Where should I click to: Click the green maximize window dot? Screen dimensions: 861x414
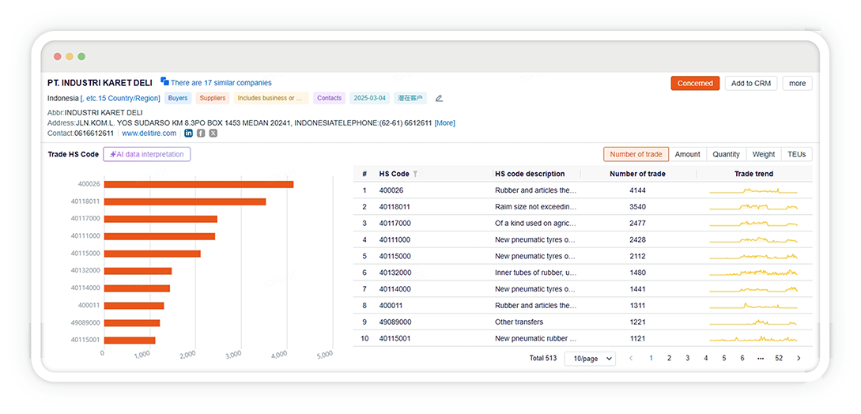pos(81,57)
